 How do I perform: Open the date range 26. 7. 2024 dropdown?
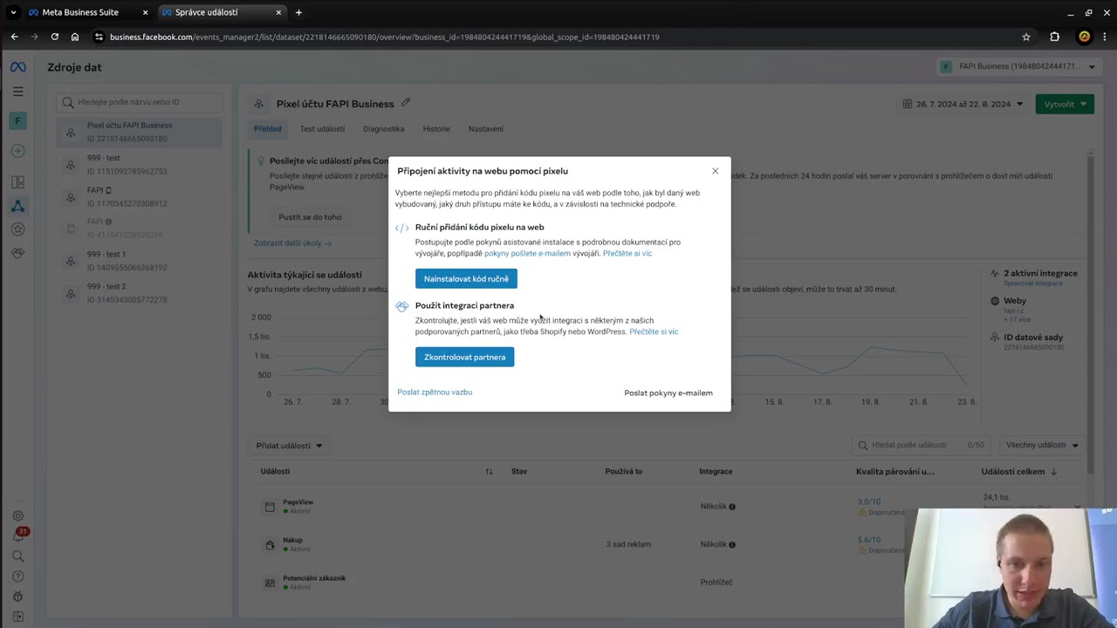pyautogui.click(x=964, y=105)
